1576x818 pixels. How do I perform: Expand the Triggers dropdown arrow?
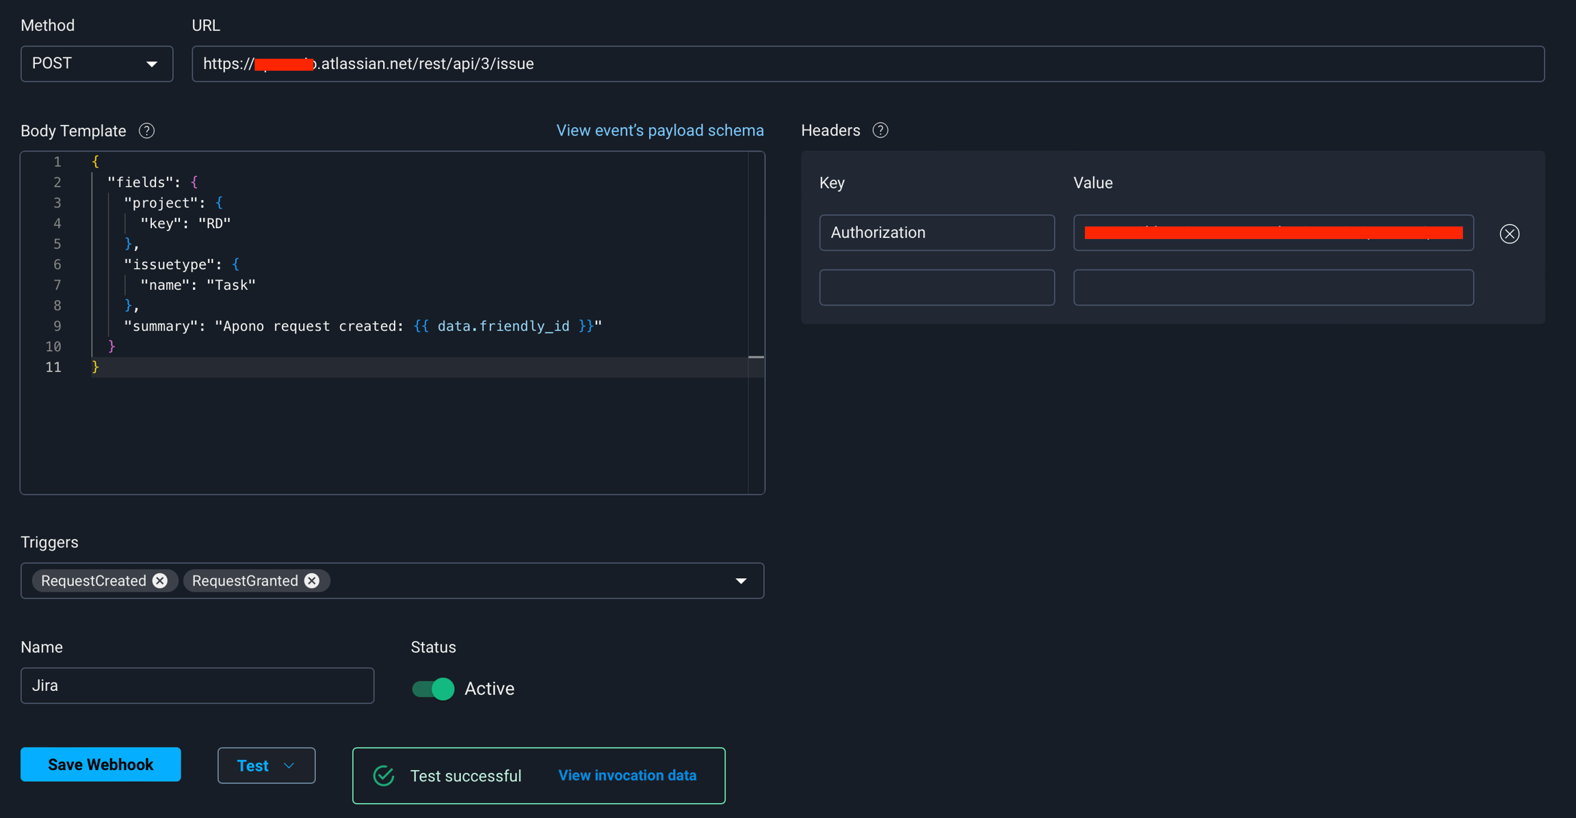(x=741, y=581)
